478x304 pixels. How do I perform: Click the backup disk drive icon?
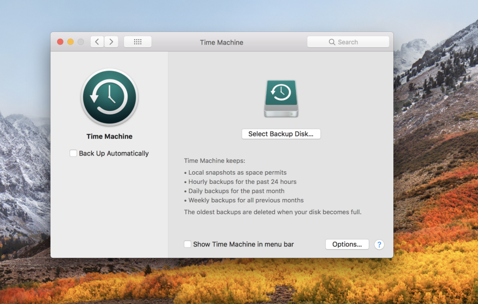281,98
